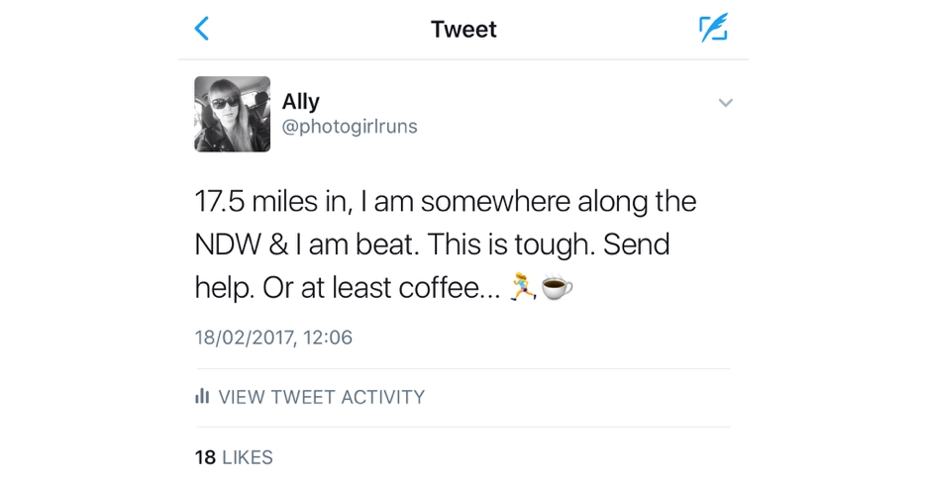Image resolution: width=927 pixels, height=486 pixels.
Task: Open the compose new tweet icon
Action: 712,29
